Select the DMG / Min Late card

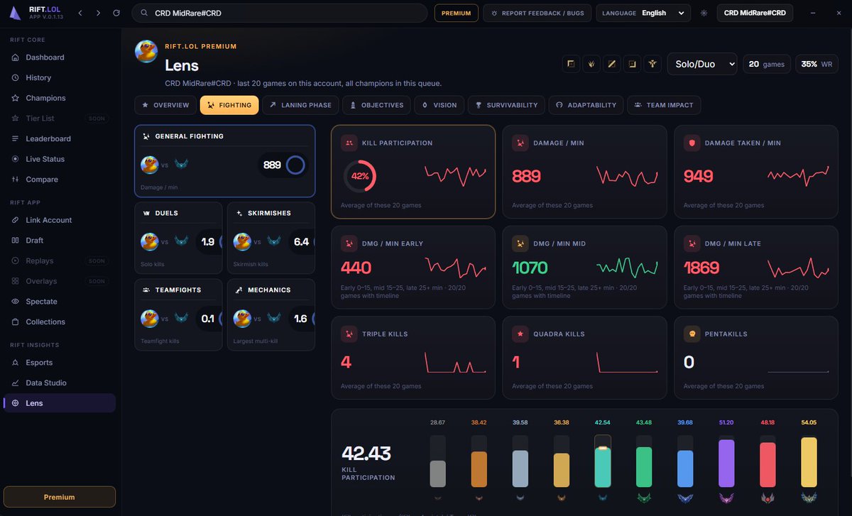click(x=756, y=267)
